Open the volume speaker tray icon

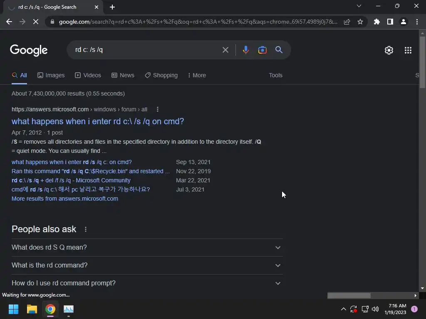point(375,309)
